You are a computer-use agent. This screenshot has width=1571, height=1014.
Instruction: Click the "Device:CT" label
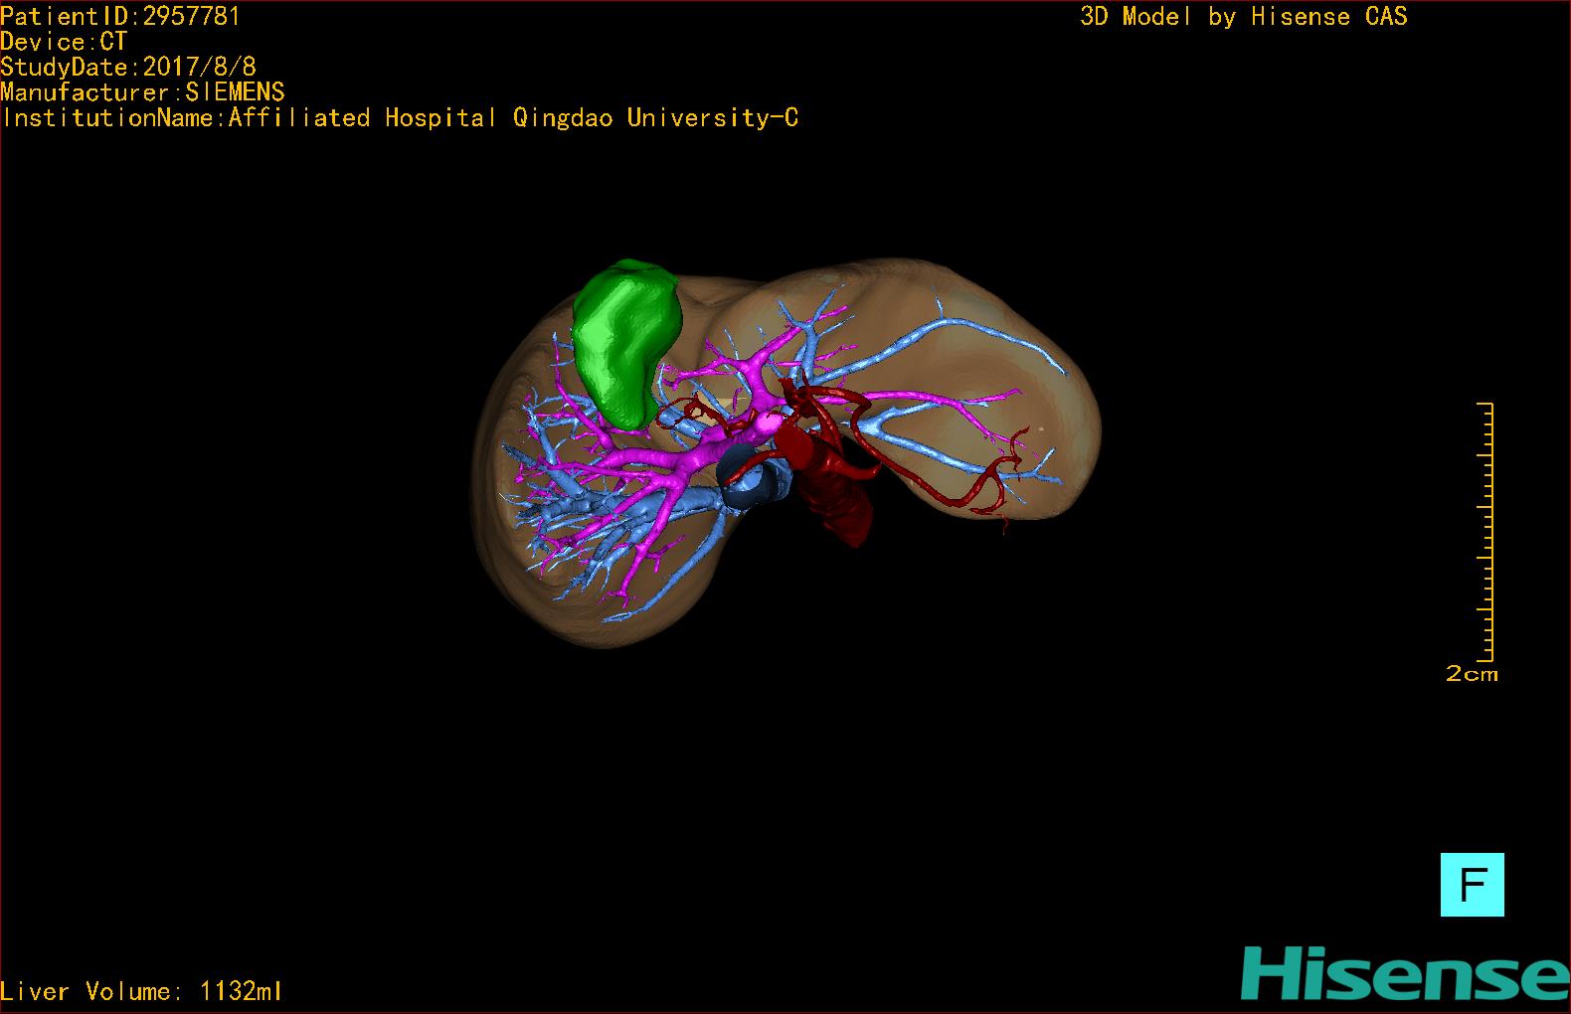click(x=64, y=42)
